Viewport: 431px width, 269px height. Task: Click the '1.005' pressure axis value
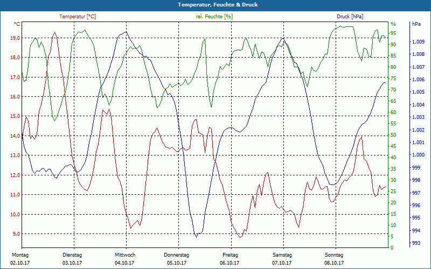pyautogui.click(x=418, y=92)
